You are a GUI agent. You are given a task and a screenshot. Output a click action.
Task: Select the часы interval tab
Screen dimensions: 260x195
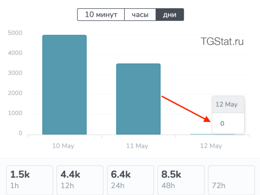[141, 15]
